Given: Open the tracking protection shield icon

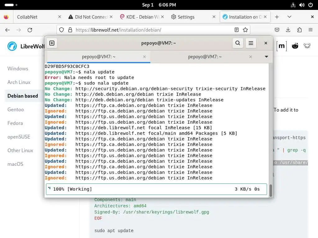Looking at the screenshot, I should pos(61,30).
